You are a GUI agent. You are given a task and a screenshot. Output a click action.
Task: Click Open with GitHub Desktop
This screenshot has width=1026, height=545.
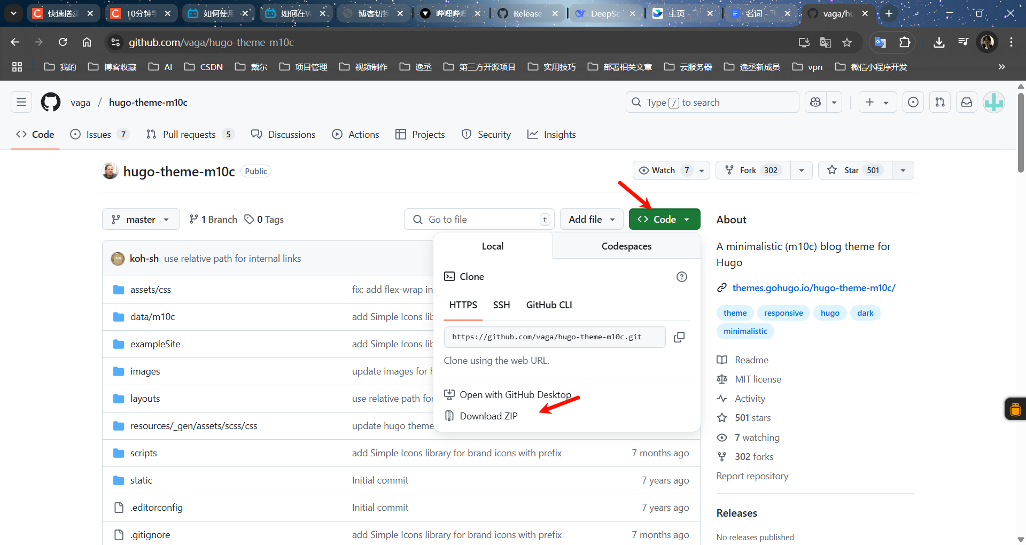pyautogui.click(x=508, y=395)
